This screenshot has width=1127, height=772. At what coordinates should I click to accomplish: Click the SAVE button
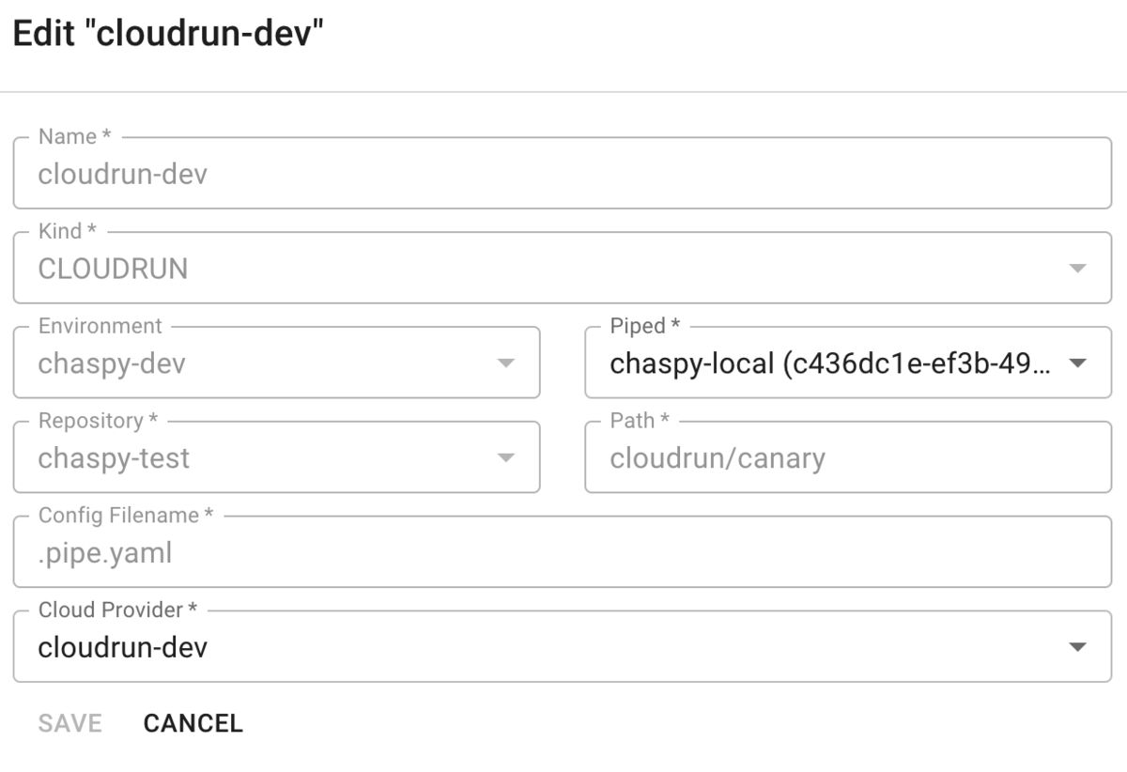[69, 723]
